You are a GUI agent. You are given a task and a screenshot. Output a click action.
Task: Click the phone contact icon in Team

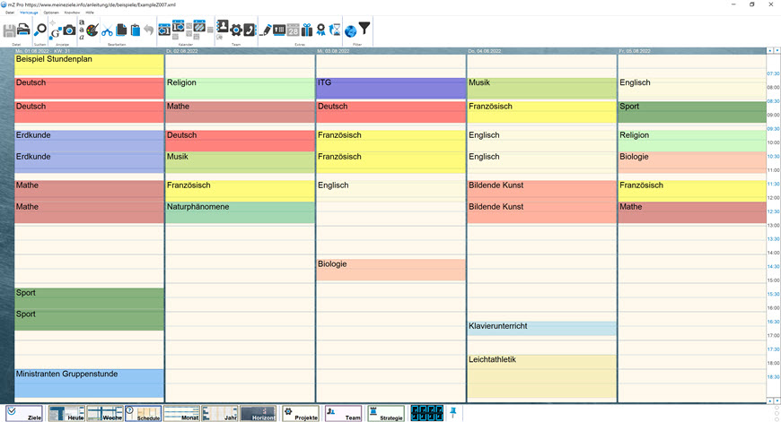[250, 30]
